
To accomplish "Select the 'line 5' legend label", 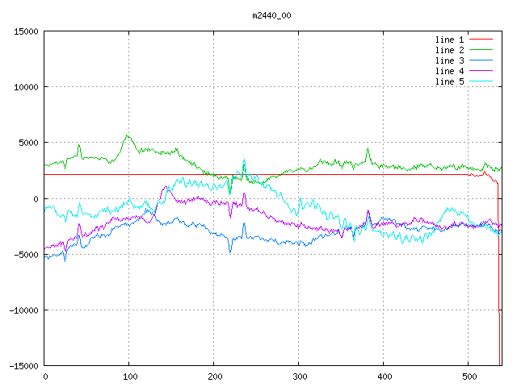I will pyautogui.click(x=449, y=81).
